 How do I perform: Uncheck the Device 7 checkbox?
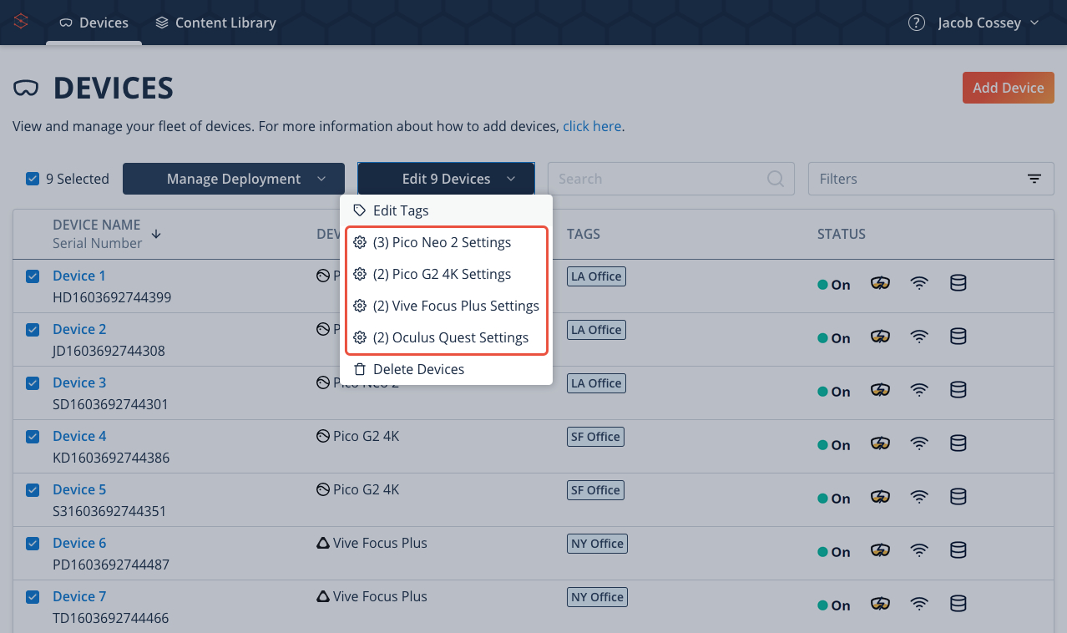tap(33, 597)
